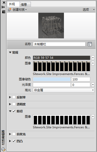Toggle auto-hide arrows on palette bar
The width and height of the screenshot is (97, 152).
tap(3, 7)
